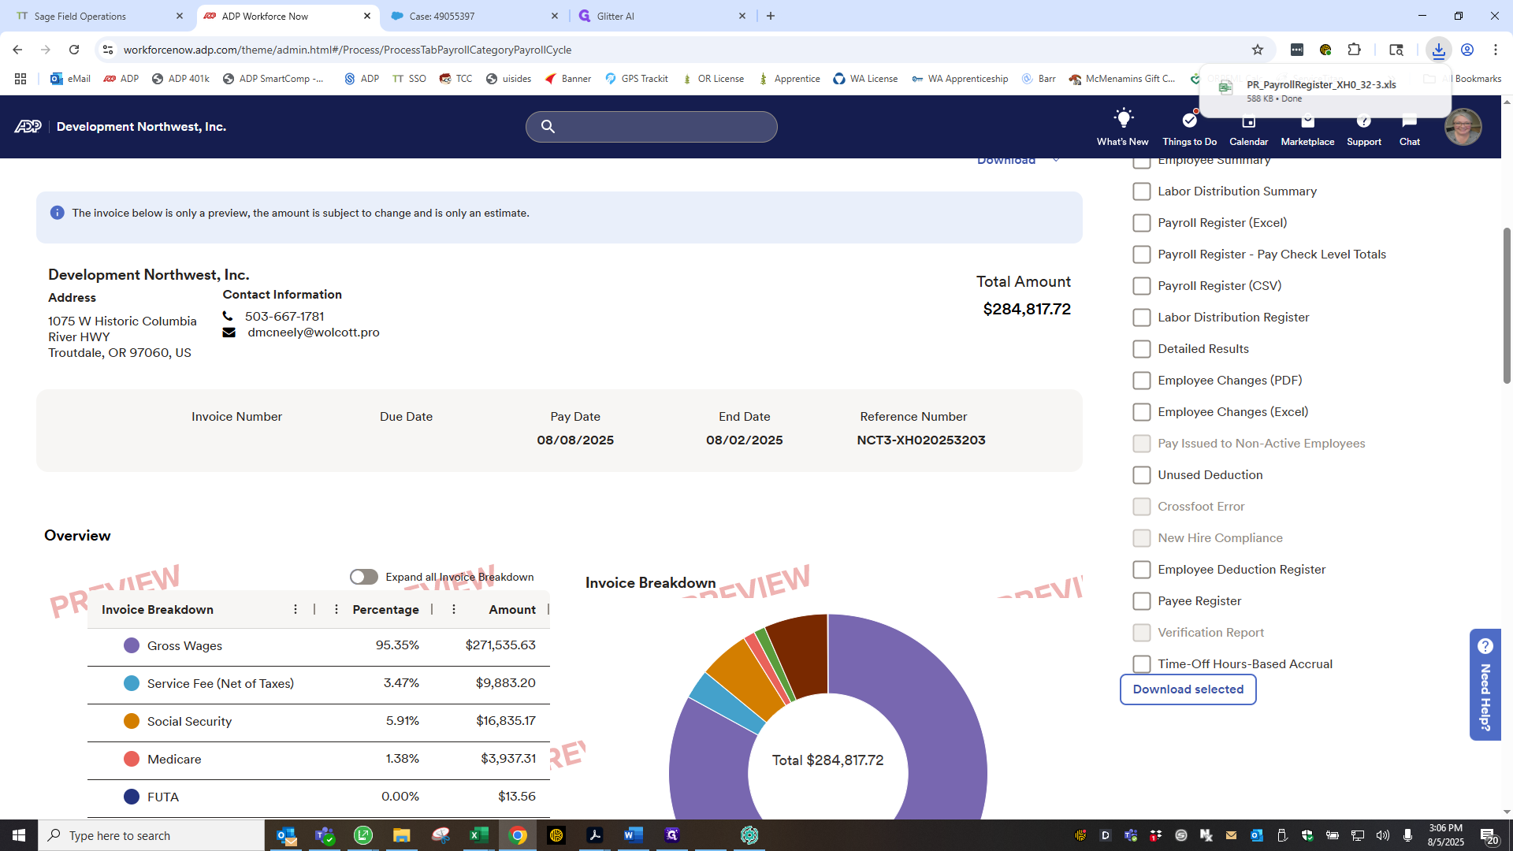
Task: Check Unused Deduction box
Action: tap(1141, 475)
